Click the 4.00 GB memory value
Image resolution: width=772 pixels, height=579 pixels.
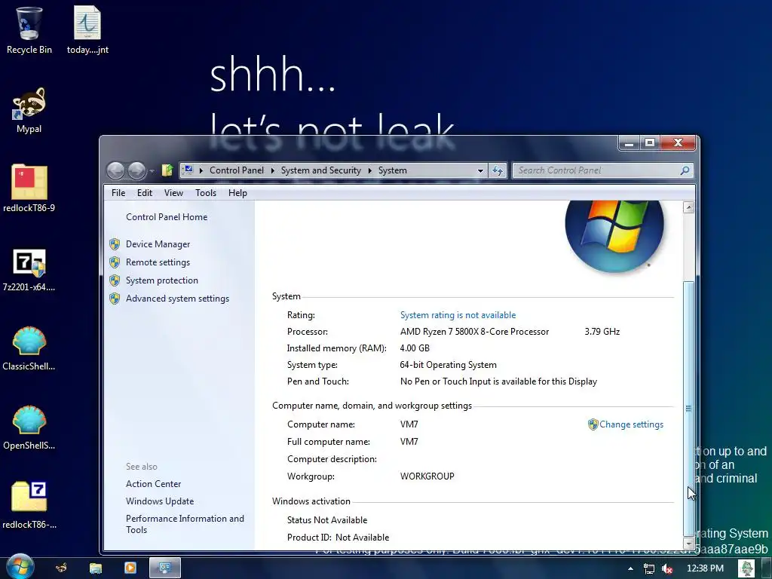(x=415, y=348)
